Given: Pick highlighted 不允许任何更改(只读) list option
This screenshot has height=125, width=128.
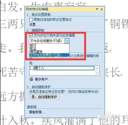Looking at the screenshot, I should tap(49, 55).
